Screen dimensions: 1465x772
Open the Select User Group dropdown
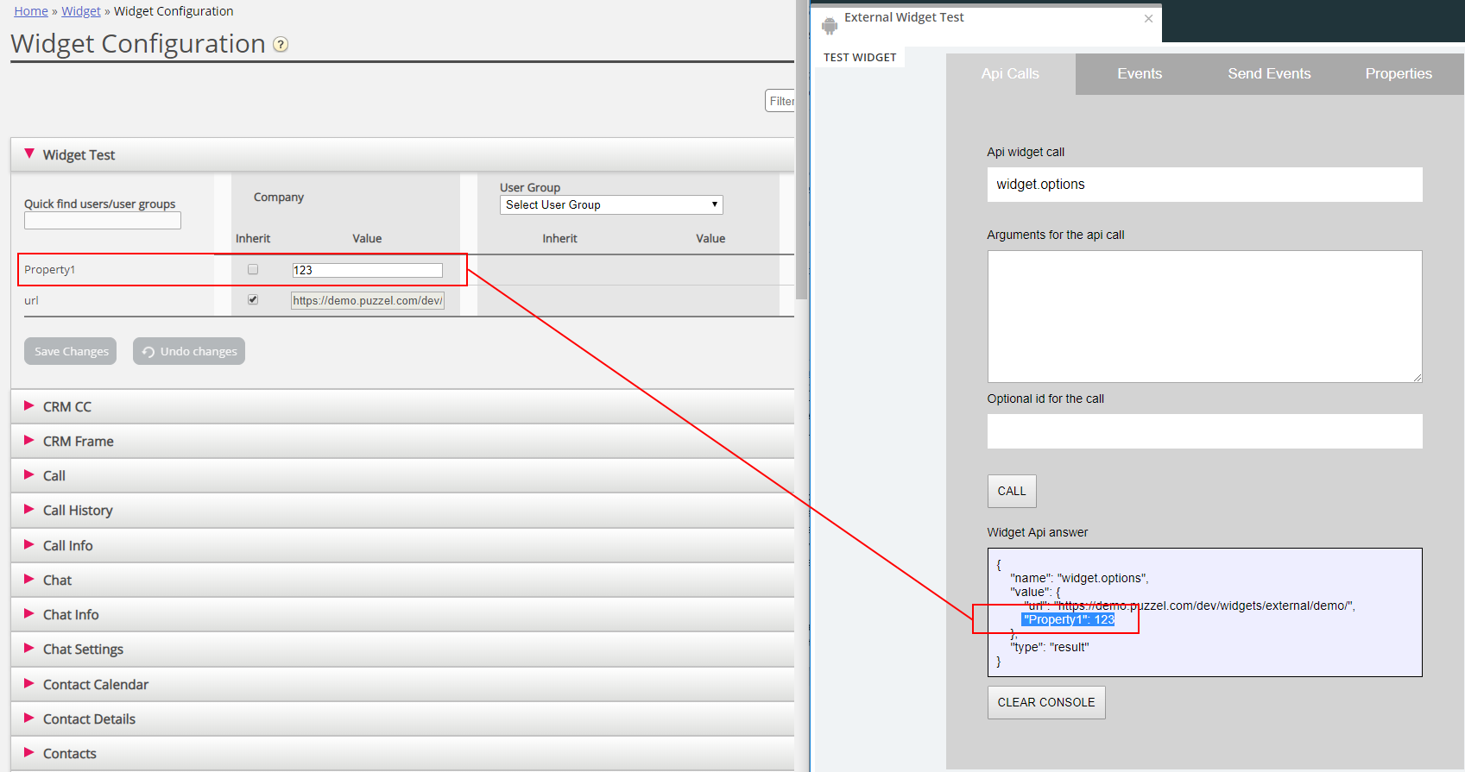[x=610, y=204]
